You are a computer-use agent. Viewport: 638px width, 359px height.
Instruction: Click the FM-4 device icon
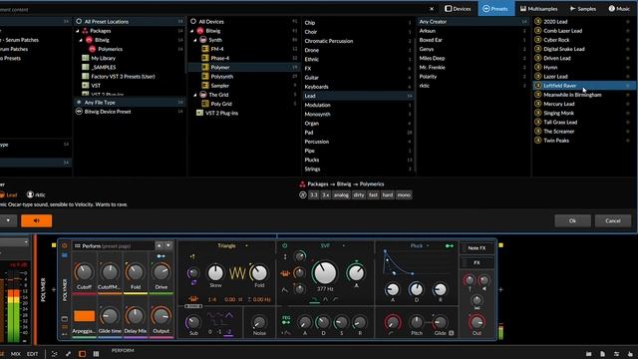click(x=205, y=49)
